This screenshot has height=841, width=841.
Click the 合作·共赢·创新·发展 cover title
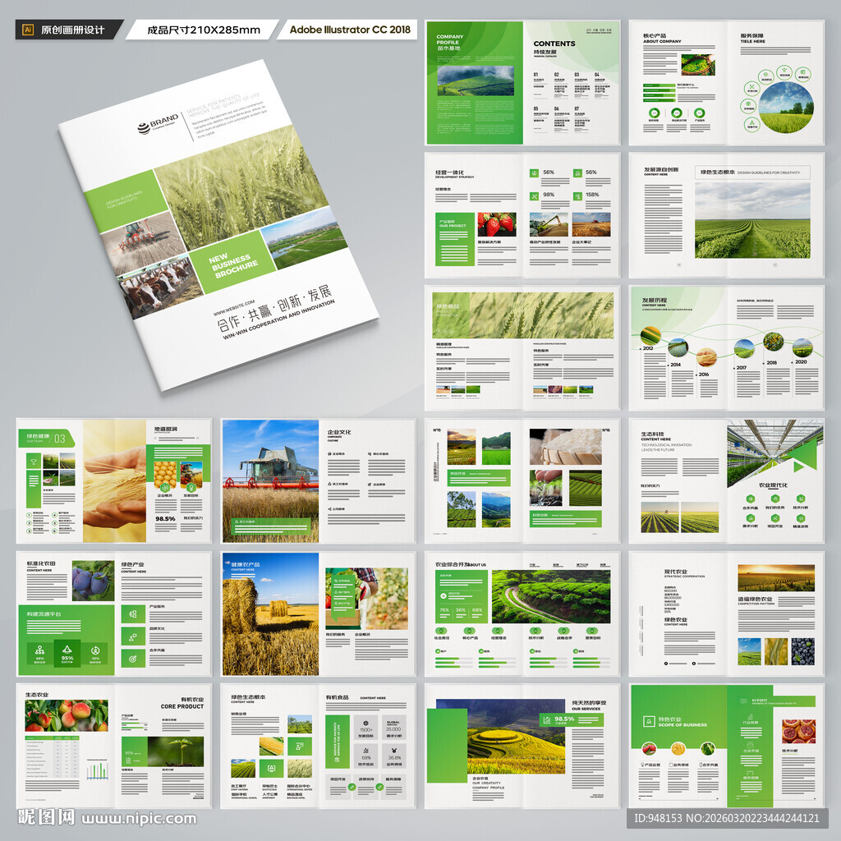pos(274,308)
